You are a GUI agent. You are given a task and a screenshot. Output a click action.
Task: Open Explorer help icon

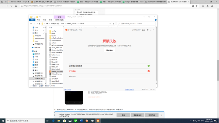click(156, 20)
